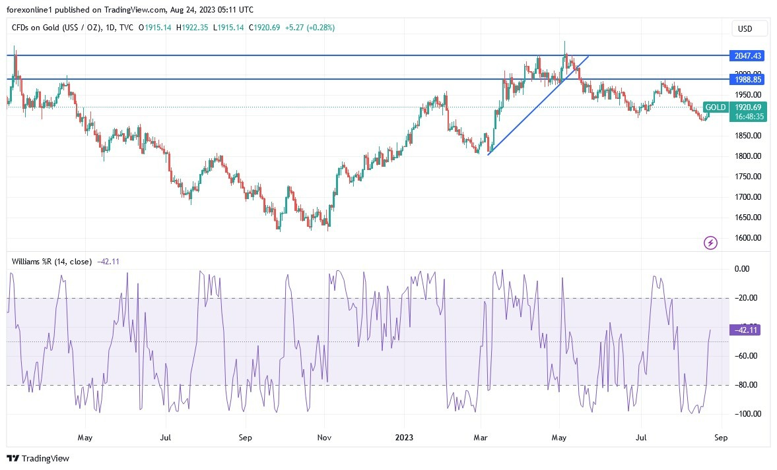This screenshot has height=470, width=777.
Task: Click the Sep label on time axis
Action: tap(720, 437)
